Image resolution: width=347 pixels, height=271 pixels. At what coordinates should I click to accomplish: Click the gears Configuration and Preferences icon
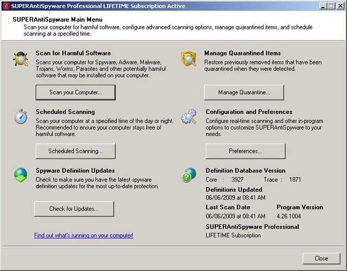(x=189, y=117)
